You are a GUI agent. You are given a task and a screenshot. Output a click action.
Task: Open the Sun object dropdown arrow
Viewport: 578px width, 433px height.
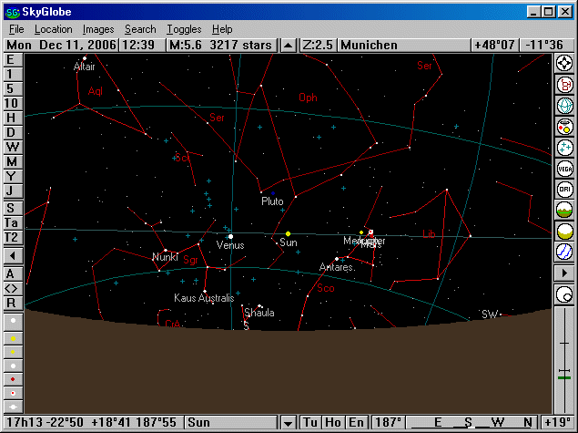pyautogui.click(x=289, y=423)
